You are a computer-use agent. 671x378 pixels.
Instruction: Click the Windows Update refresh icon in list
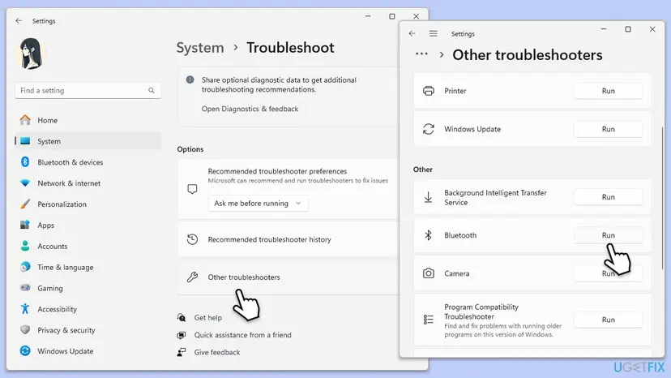pos(429,129)
